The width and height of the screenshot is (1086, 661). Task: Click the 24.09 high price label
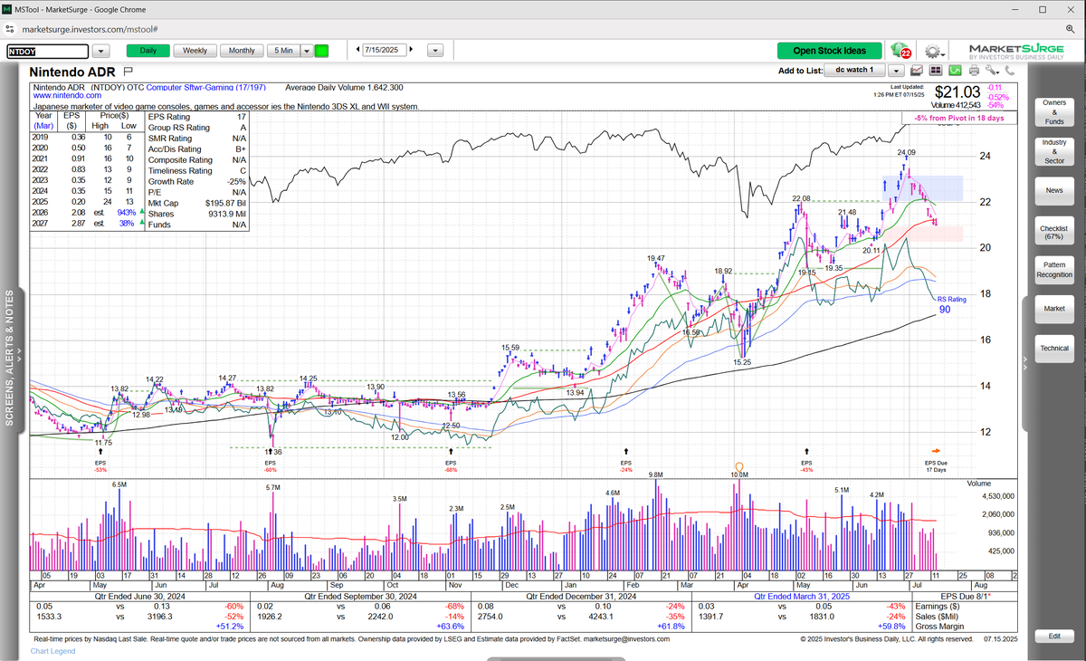(x=906, y=152)
